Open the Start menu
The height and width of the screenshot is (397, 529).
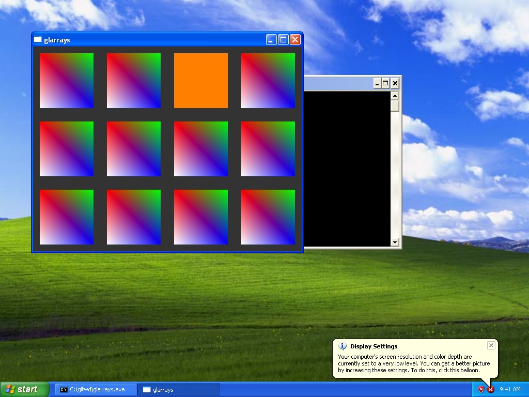25,389
